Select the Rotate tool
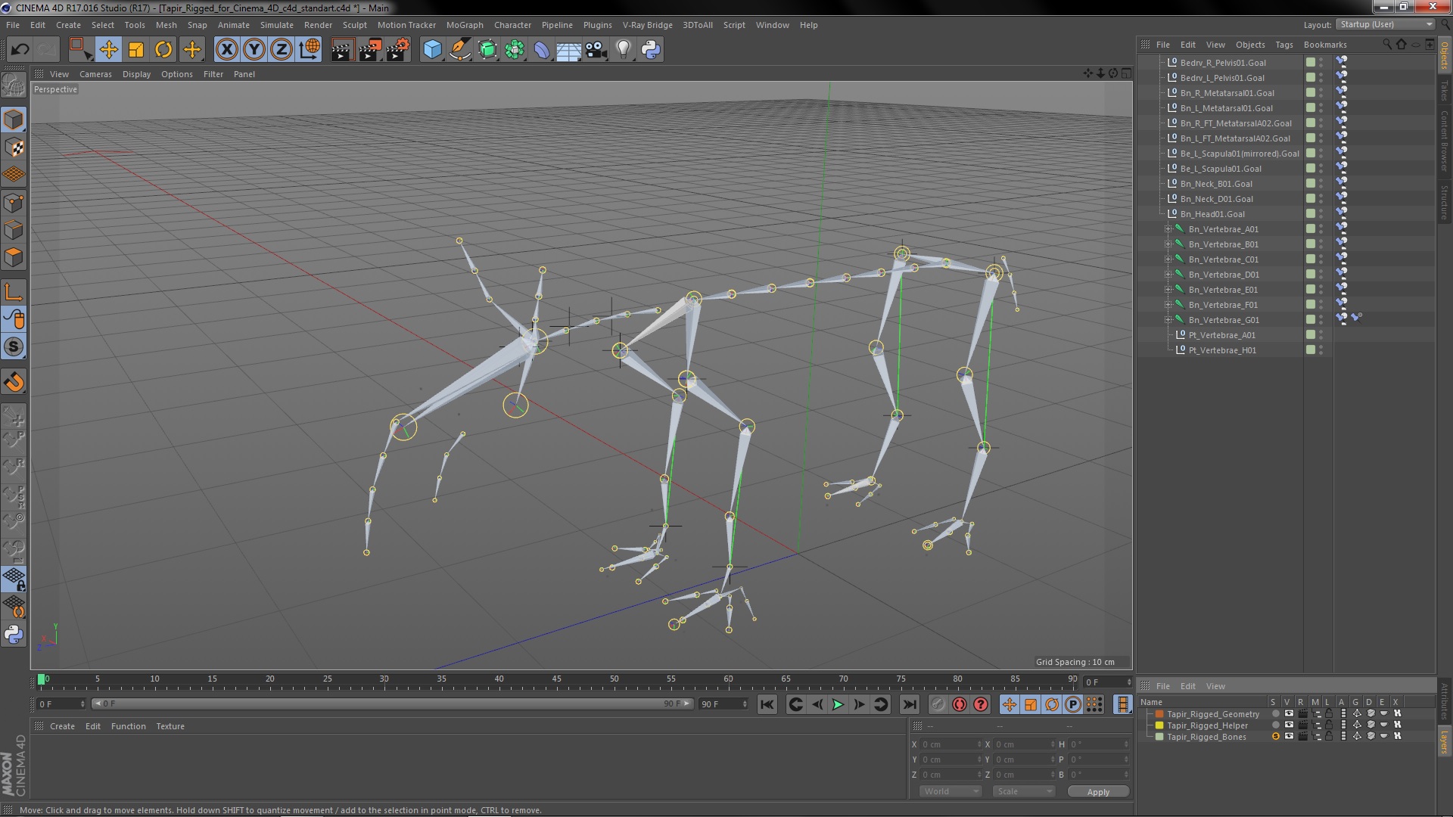The width and height of the screenshot is (1453, 817). tap(163, 50)
